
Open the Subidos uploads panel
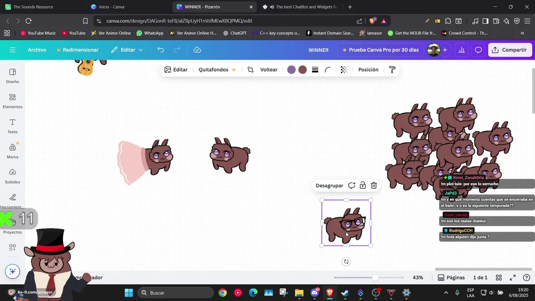tap(13, 176)
